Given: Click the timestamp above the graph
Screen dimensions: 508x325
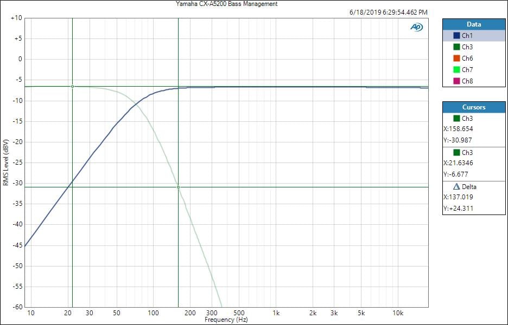Looking at the screenshot, I should (x=390, y=12).
